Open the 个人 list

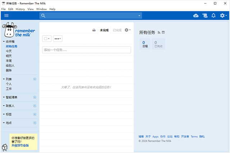click(x=9, y=84)
